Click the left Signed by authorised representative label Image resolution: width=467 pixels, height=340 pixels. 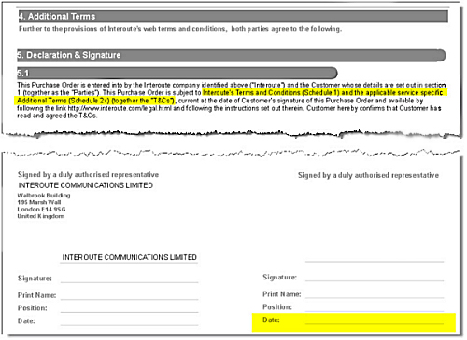click(x=88, y=174)
